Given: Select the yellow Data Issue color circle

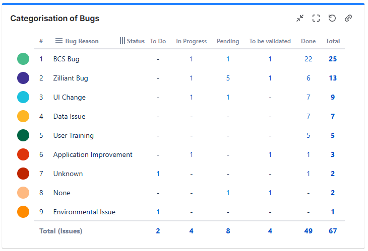Looking at the screenshot, I should [x=23, y=116].
